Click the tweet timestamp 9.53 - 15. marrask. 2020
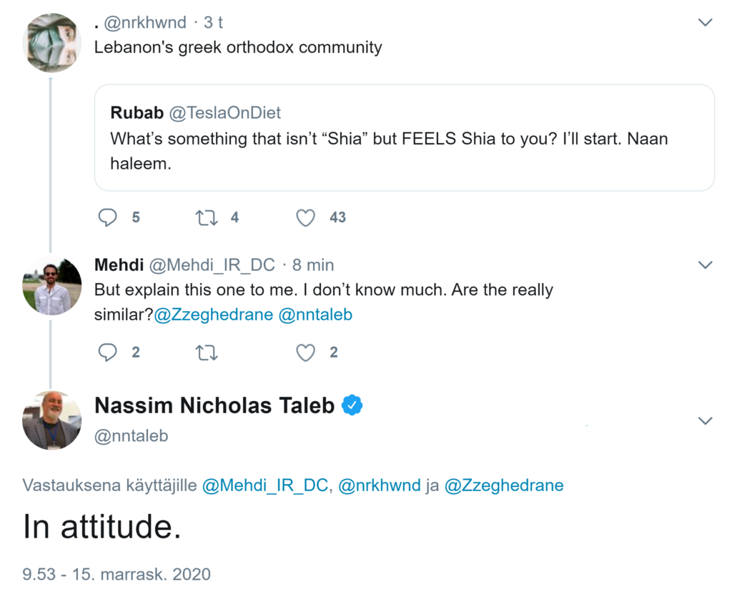This screenshot has height=607, width=732. [117, 574]
